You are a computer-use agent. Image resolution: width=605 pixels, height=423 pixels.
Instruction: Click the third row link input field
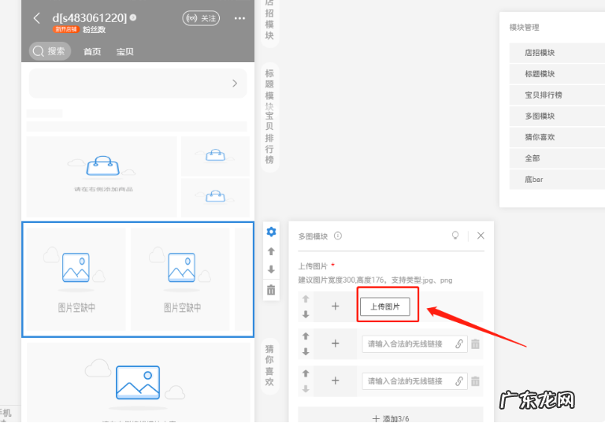[x=415, y=381]
